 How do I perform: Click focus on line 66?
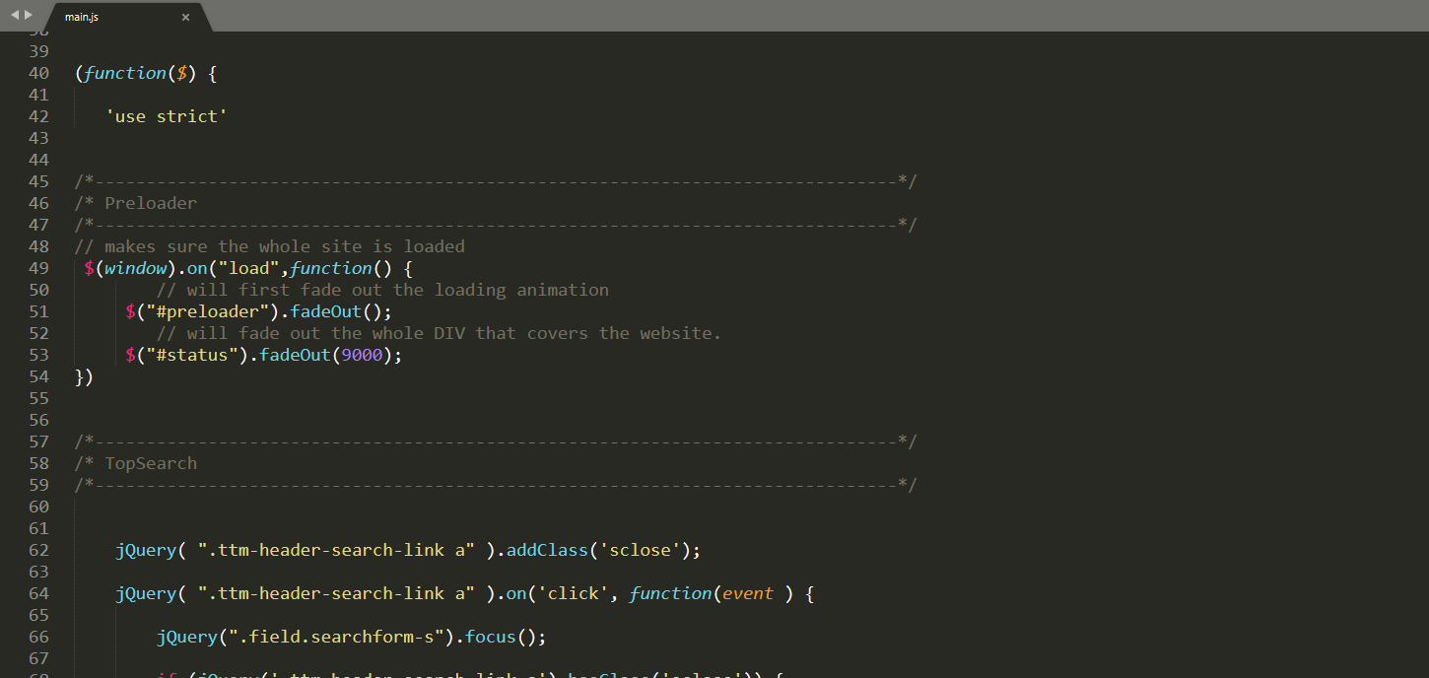[491, 637]
